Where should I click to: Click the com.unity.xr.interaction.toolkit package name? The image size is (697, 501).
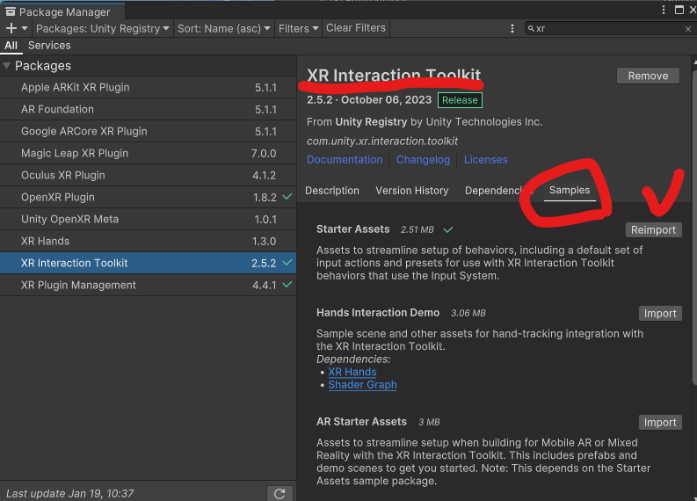pyautogui.click(x=382, y=142)
